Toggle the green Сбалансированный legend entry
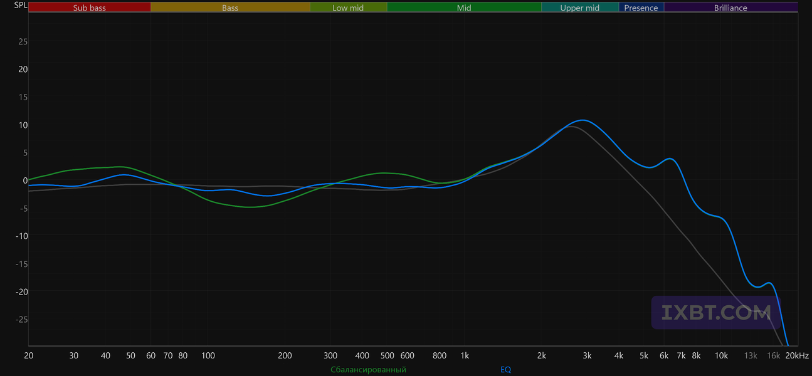This screenshot has width=812, height=376. coord(369,370)
